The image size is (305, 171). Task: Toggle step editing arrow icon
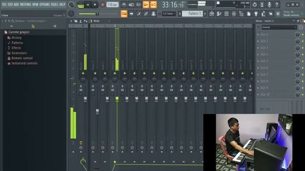(x=132, y=14)
